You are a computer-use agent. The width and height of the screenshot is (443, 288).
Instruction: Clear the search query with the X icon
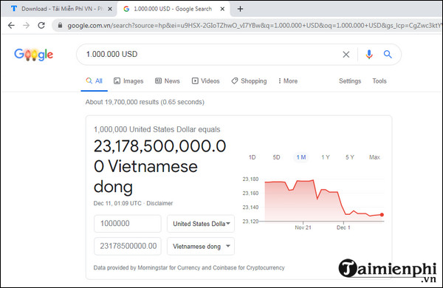(x=346, y=54)
